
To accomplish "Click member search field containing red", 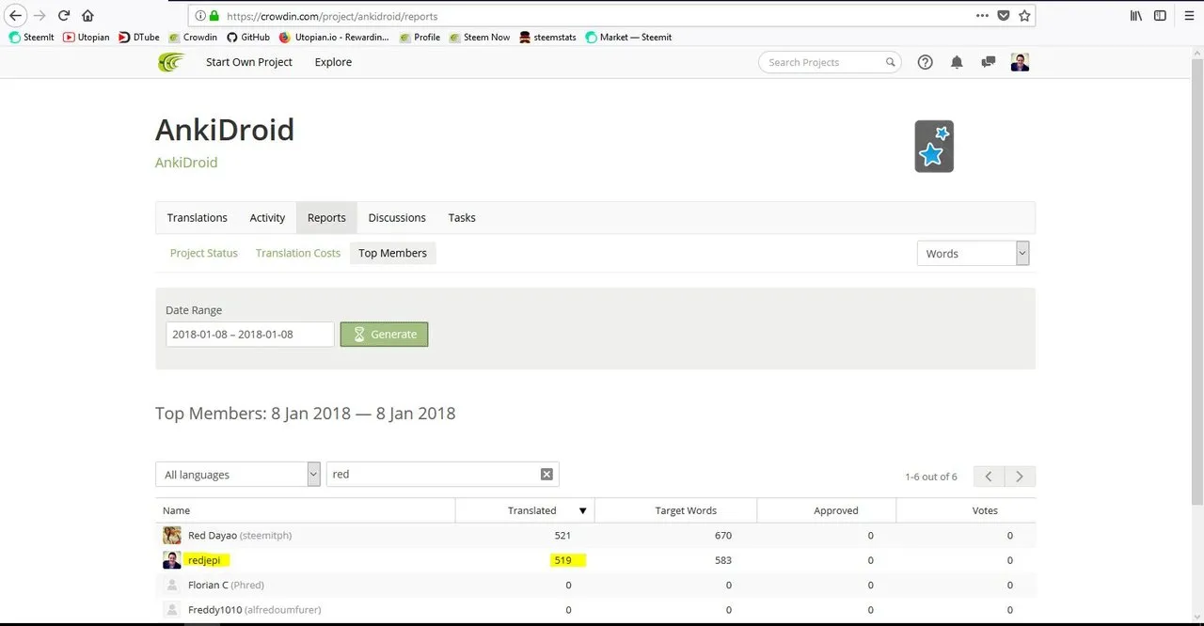I will (442, 475).
